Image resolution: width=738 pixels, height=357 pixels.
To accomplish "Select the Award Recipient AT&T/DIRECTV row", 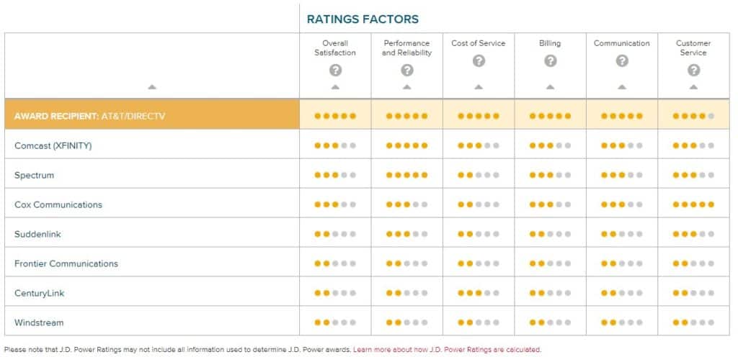I will point(367,116).
